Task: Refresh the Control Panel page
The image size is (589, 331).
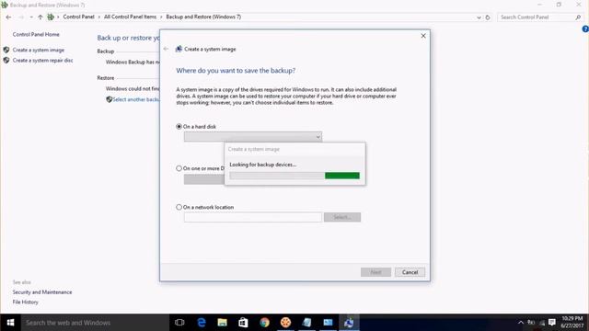Action: coord(488,17)
